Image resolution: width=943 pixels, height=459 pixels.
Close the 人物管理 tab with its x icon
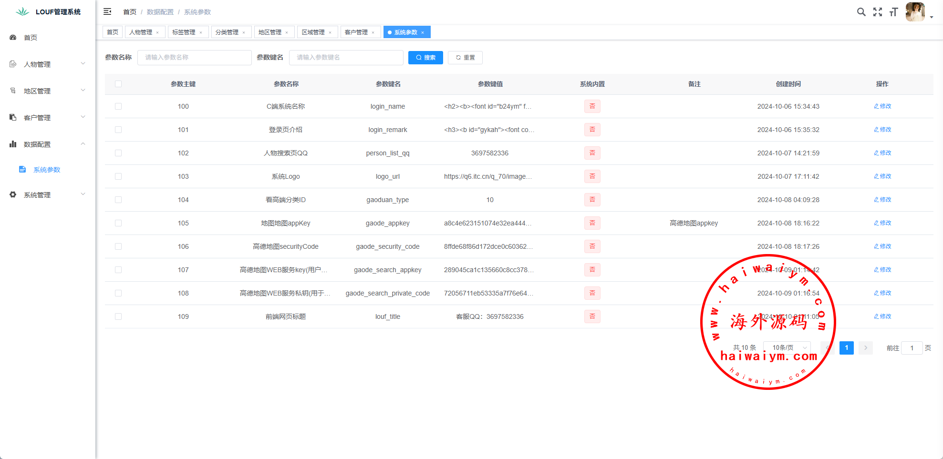(x=157, y=32)
